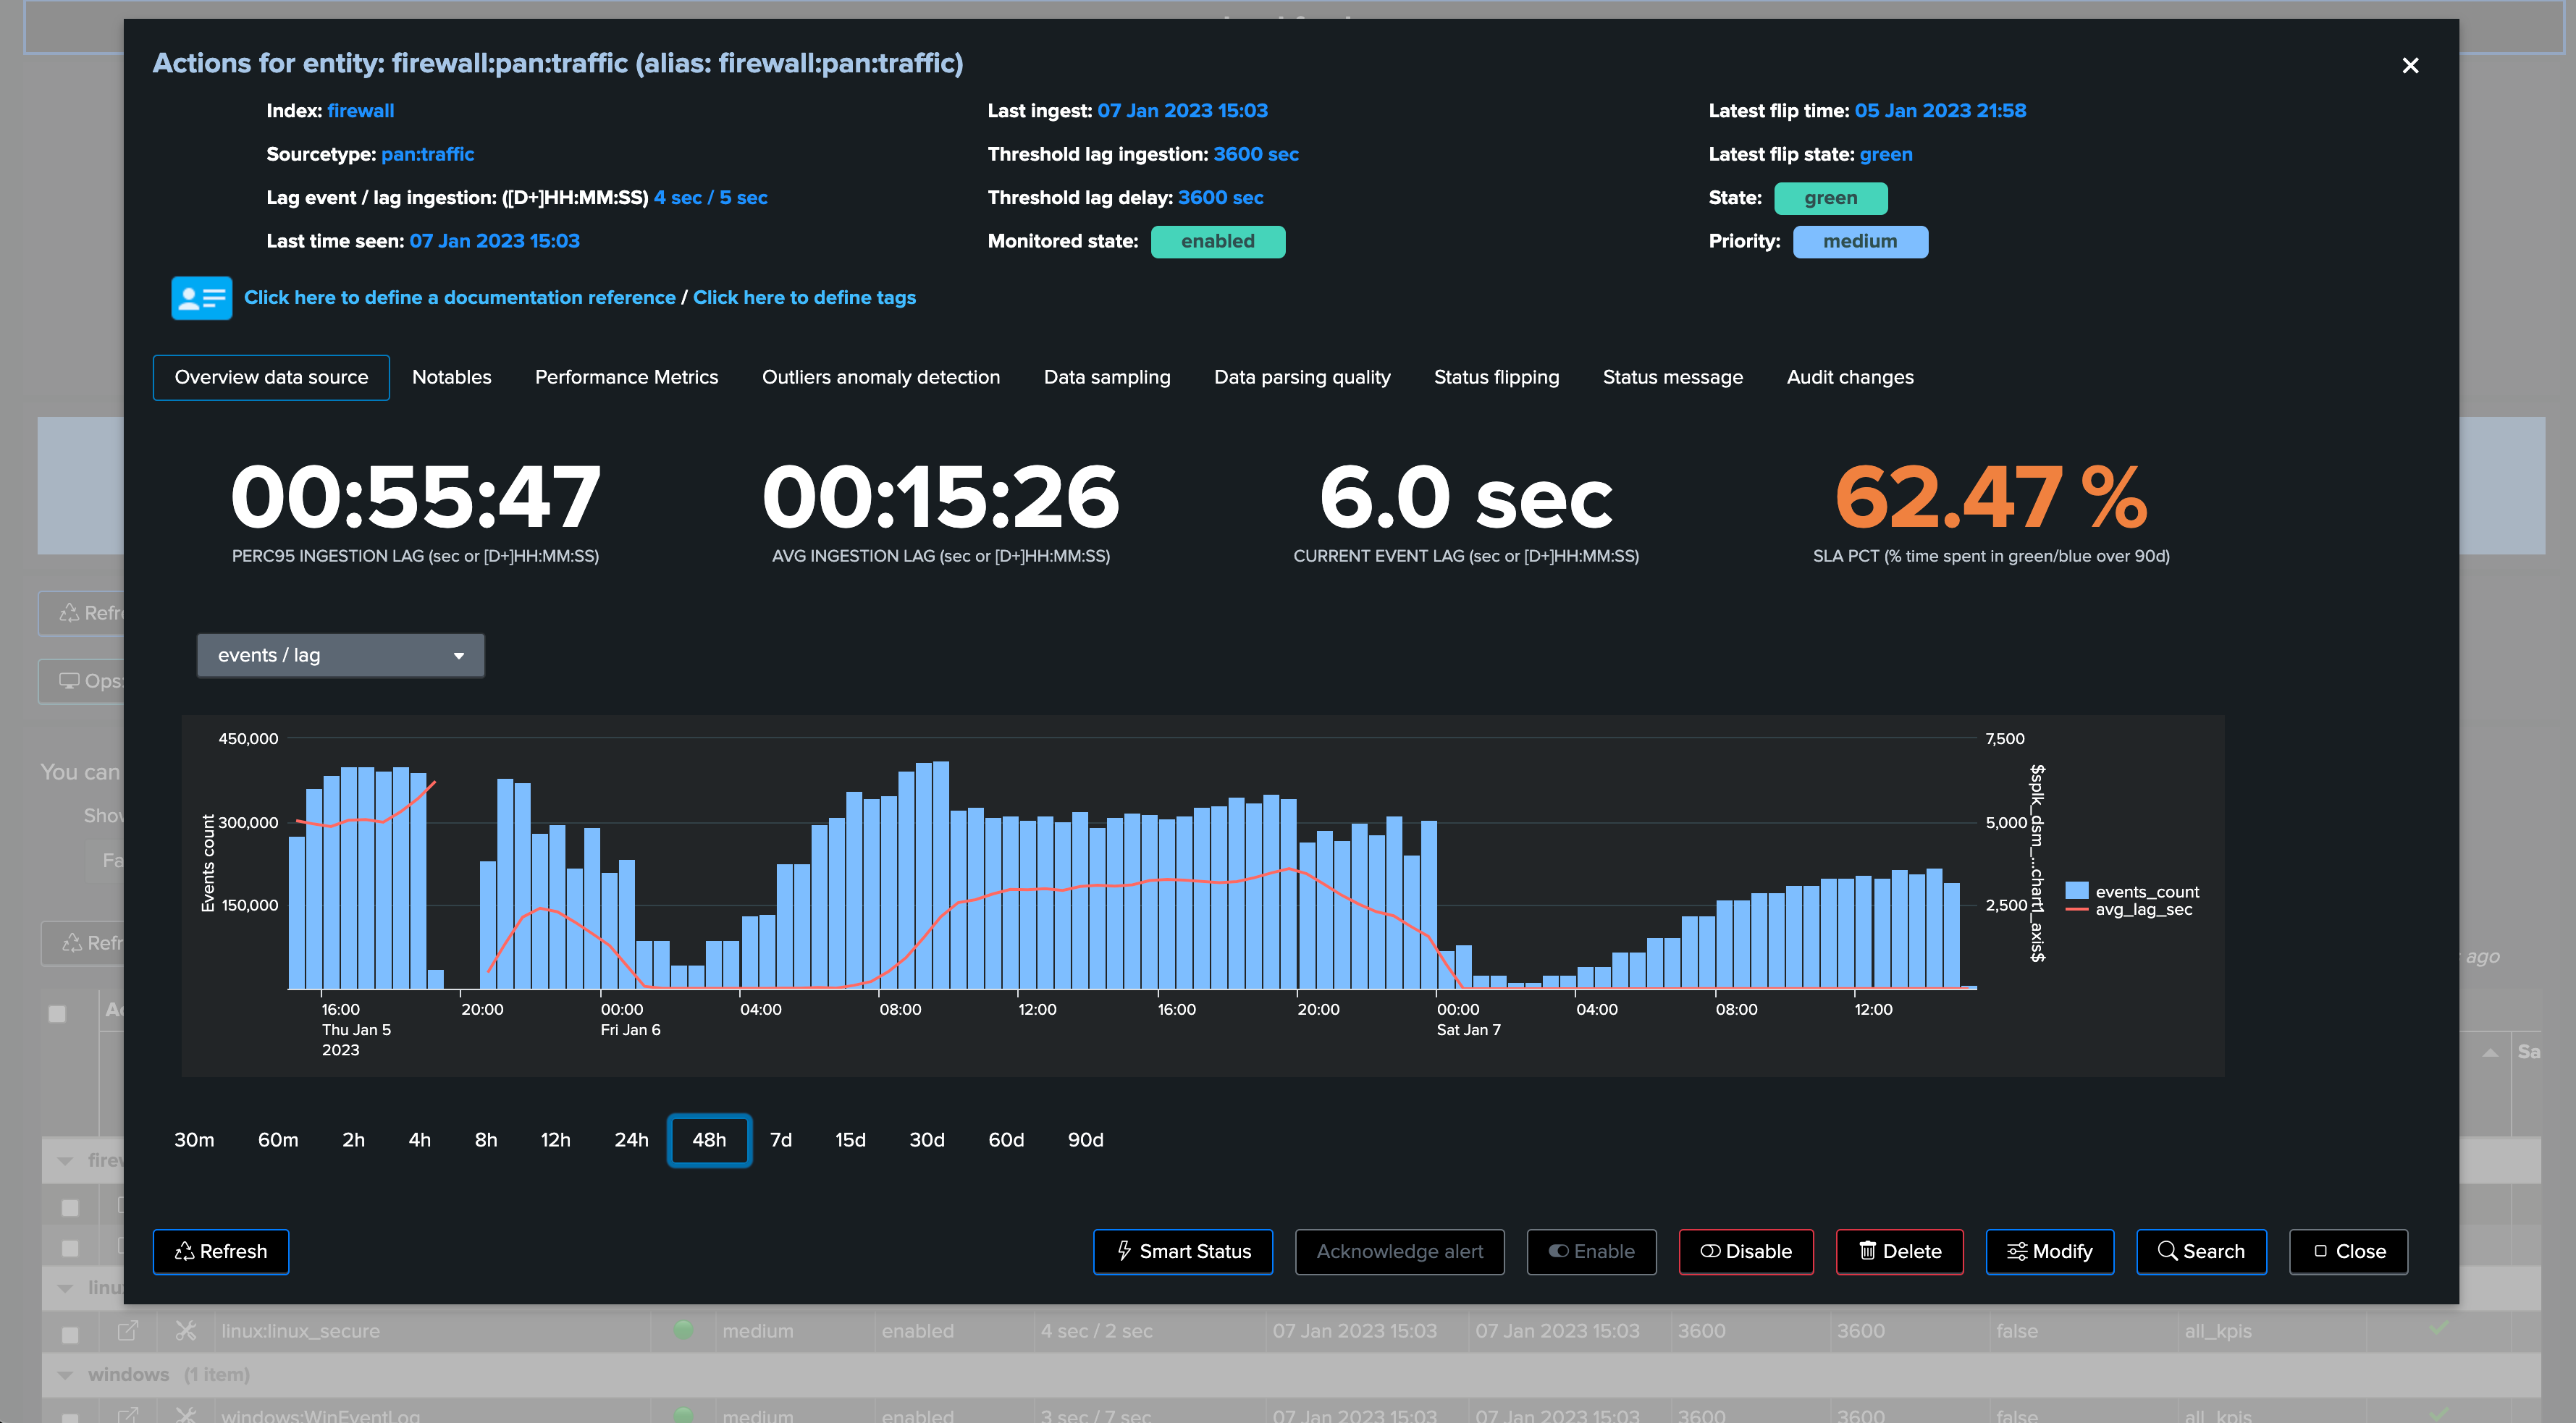Click the firewall index value

pyautogui.click(x=360, y=111)
